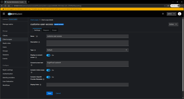Image resolution: width=184 pixels, height=99 pixels.
Task: Open the help icon in header
Action: click(163, 14)
